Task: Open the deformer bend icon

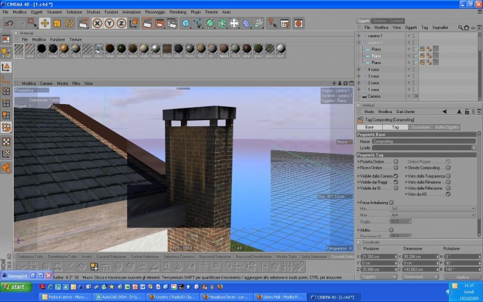Action: pos(246,23)
